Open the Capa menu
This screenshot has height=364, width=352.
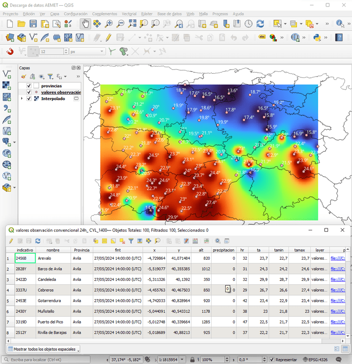click(x=55, y=14)
